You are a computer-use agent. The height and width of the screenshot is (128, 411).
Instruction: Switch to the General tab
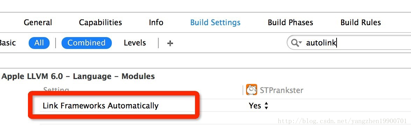38,22
